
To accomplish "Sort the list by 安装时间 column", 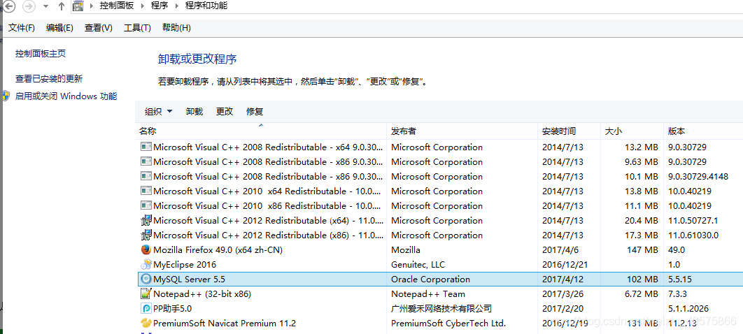I will (x=558, y=131).
